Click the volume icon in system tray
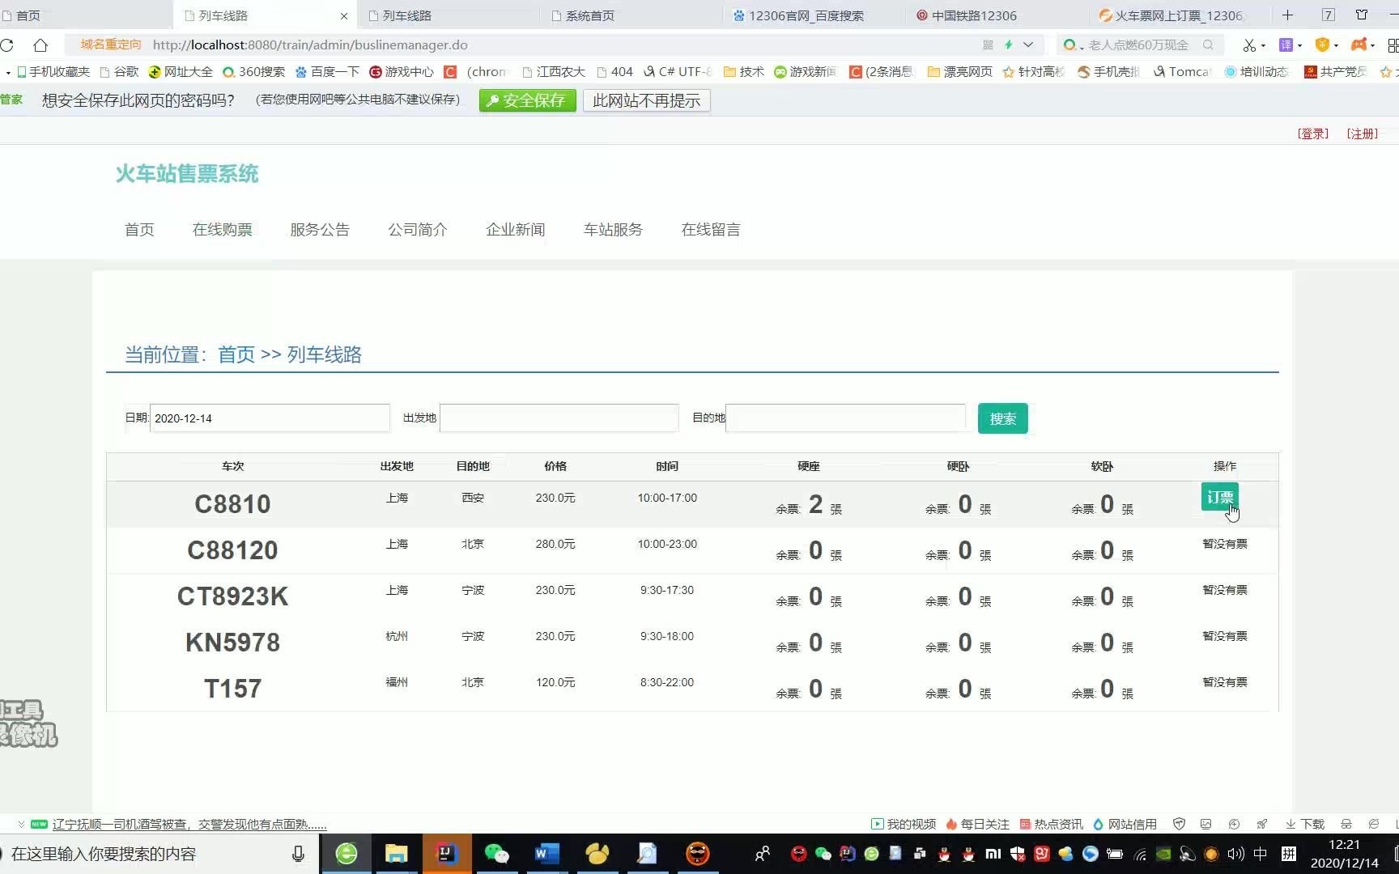The width and height of the screenshot is (1399, 874). point(1235,854)
